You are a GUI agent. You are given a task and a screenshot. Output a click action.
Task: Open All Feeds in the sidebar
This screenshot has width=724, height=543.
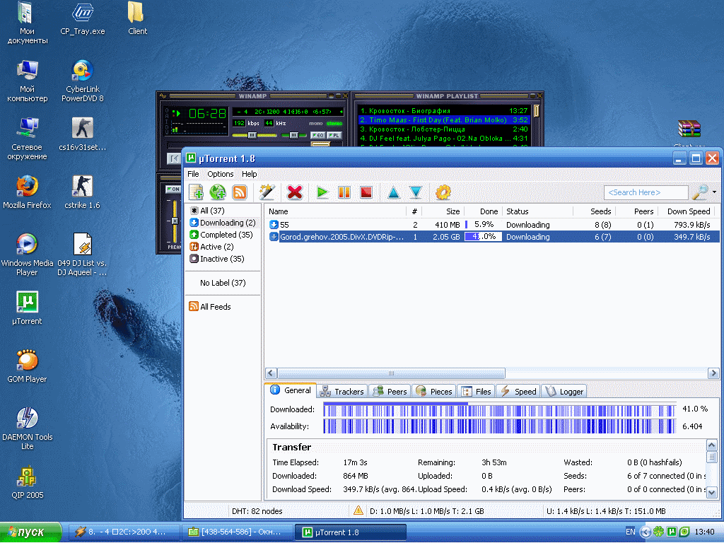[209, 307]
